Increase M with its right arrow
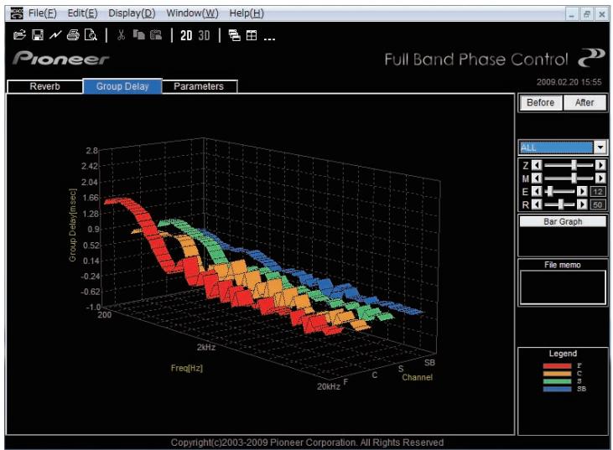Image resolution: width=613 pixels, height=450 pixels. (x=600, y=178)
